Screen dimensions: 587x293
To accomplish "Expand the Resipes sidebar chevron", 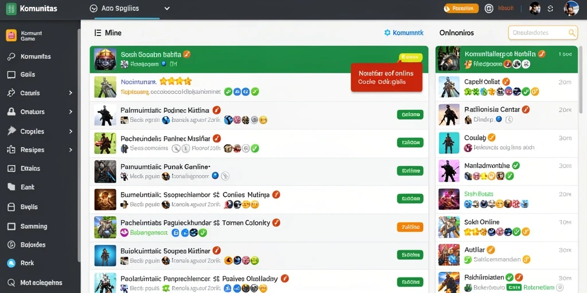I will 71,150.
